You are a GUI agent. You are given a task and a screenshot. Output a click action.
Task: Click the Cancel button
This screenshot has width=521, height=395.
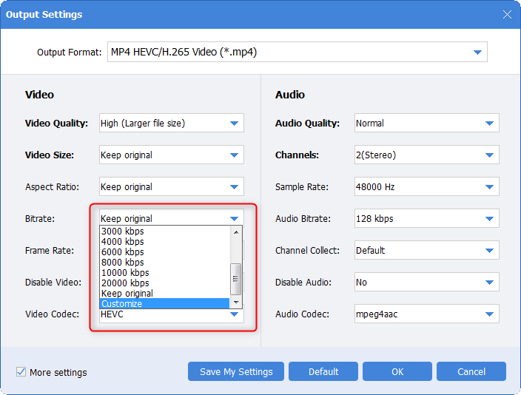471,371
